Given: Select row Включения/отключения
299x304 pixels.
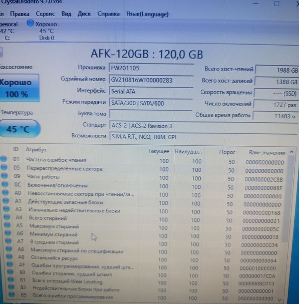Looking at the screenshot, I should coord(143,186).
